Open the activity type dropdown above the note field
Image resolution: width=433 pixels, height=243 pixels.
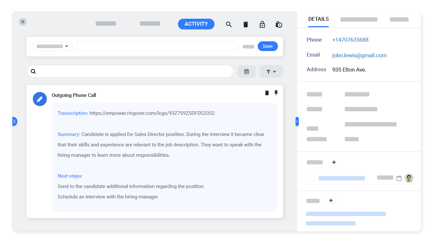(x=52, y=46)
